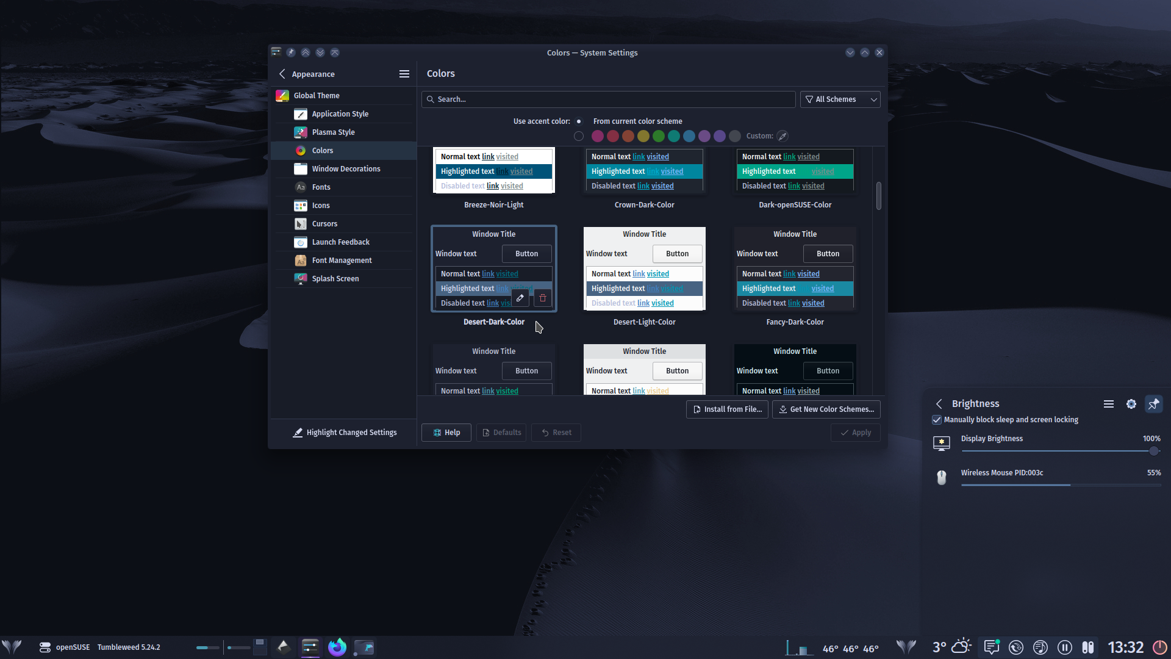The height and width of the screenshot is (659, 1171).
Task: Choose the green accent color swatch
Action: pos(659,136)
